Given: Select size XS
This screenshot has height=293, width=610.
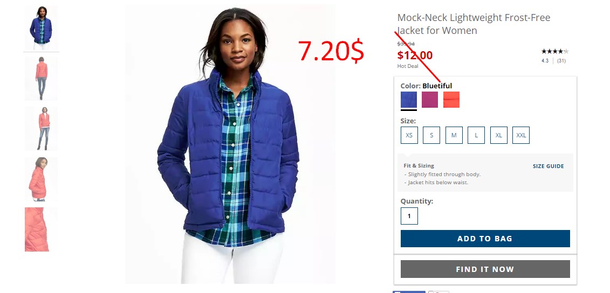Looking at the screenshot, I should pyautogui.click(x=409, y=135).
